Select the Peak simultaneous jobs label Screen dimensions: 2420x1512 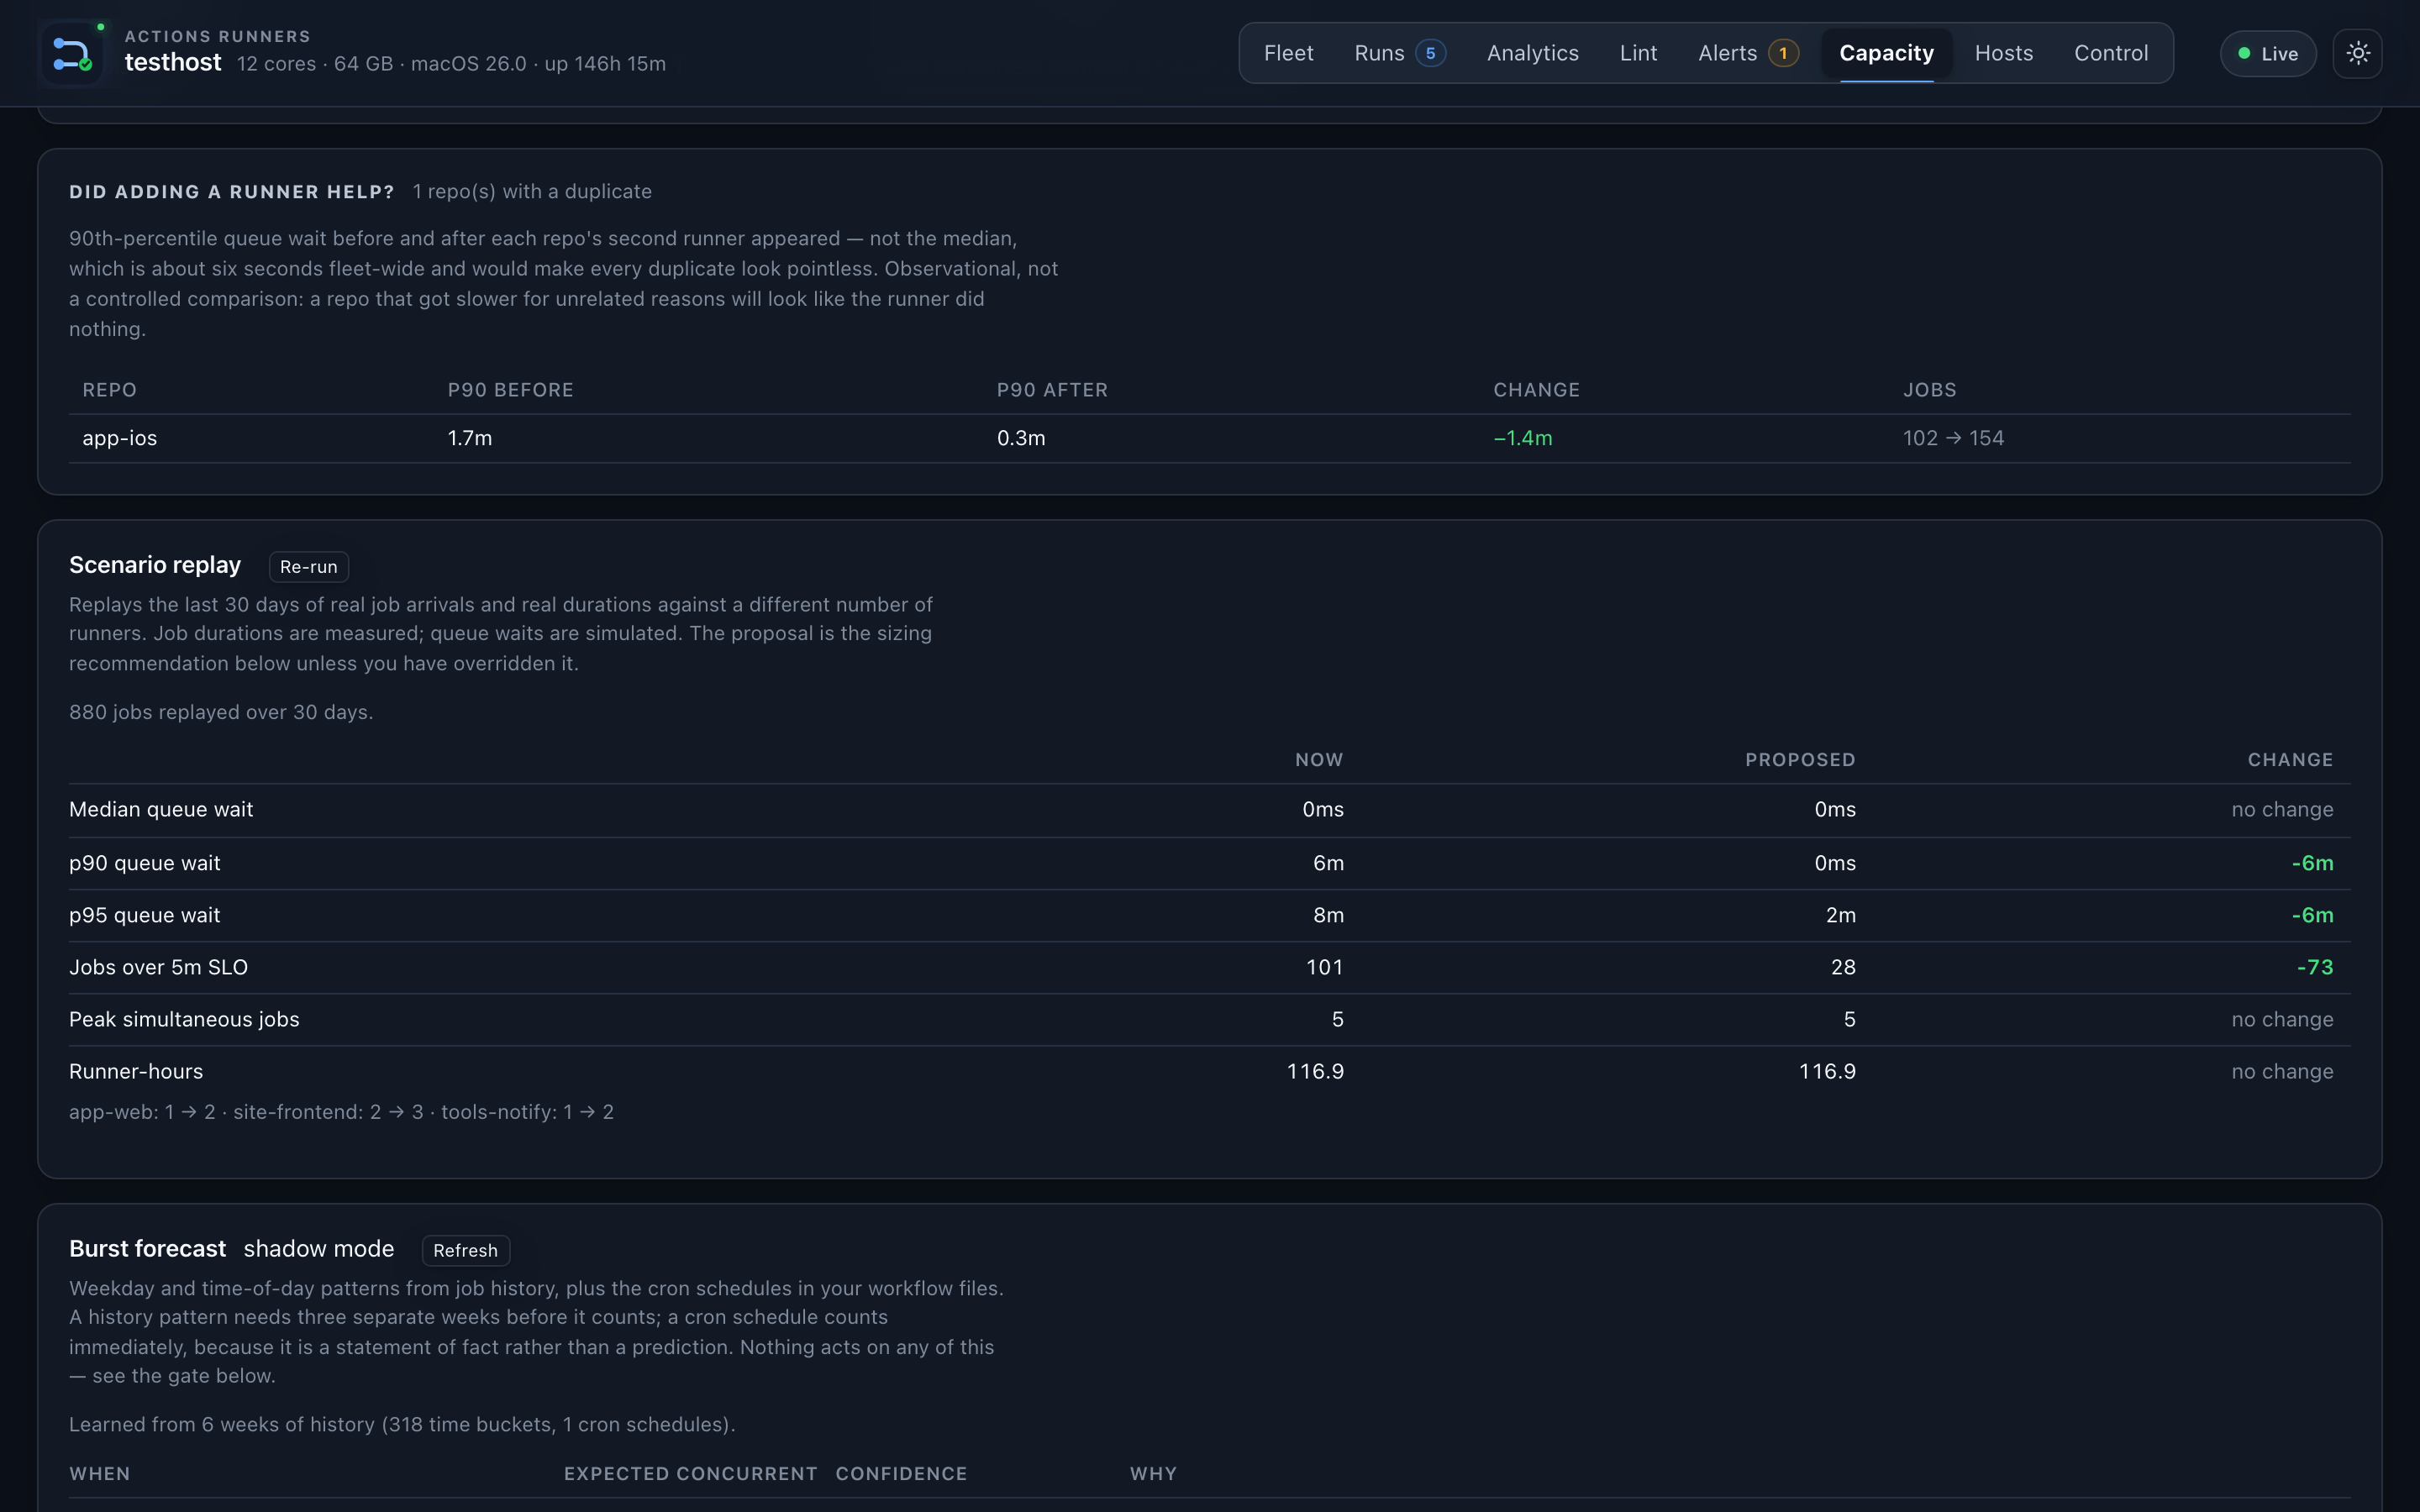pos(184,1020)
